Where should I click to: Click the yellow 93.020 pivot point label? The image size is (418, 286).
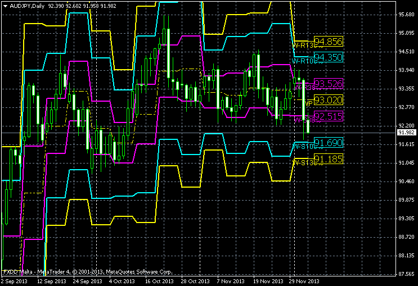(328, 100)
